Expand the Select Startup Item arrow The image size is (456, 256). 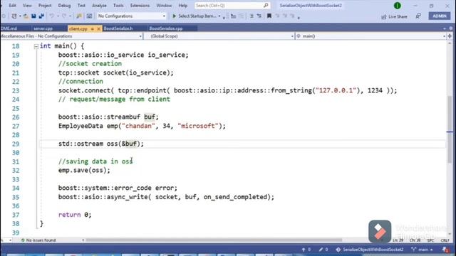[x=219, y=16]
